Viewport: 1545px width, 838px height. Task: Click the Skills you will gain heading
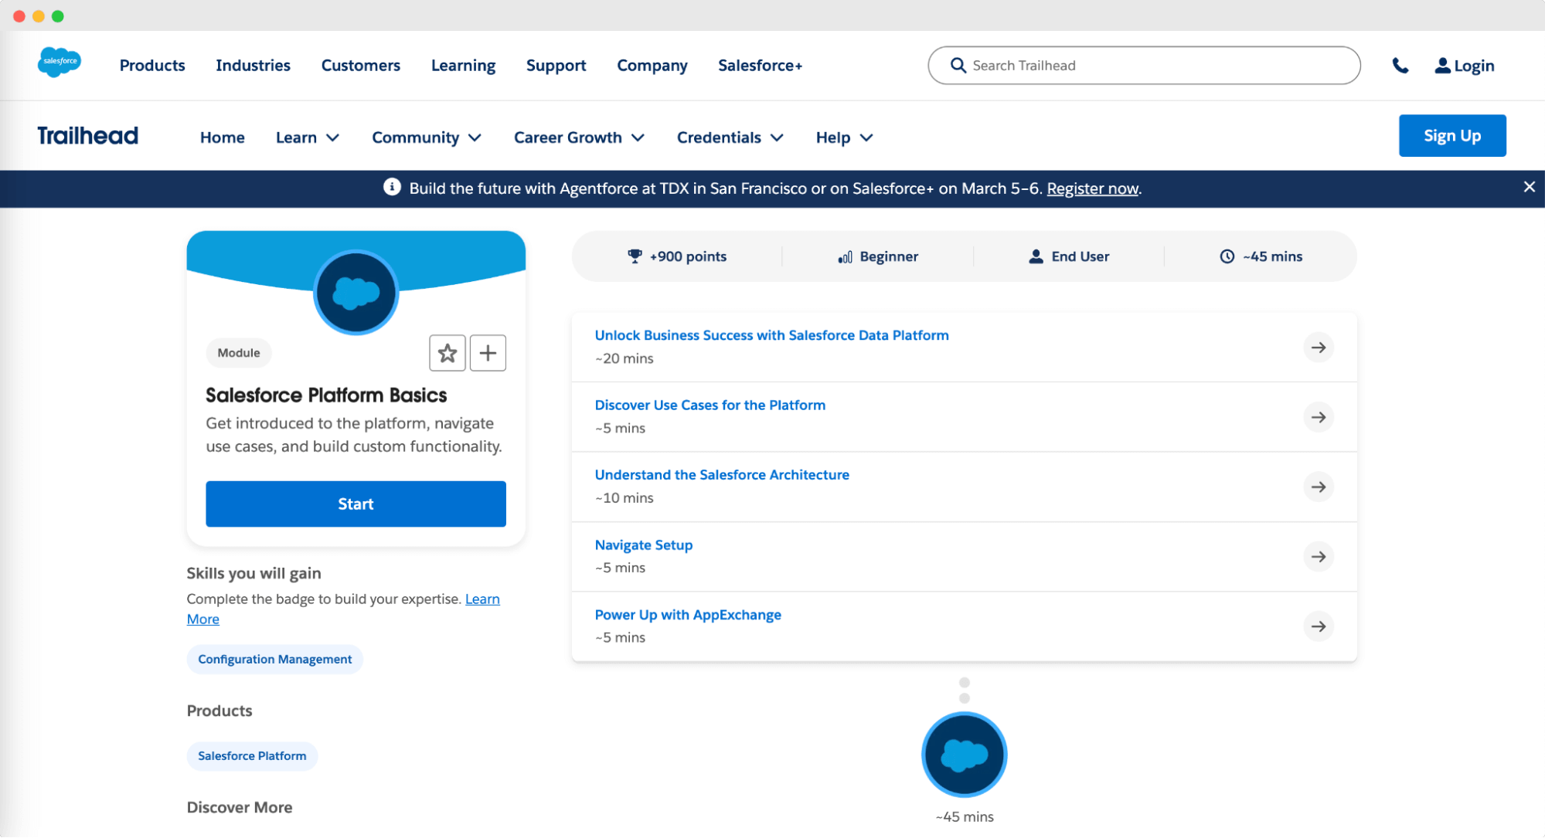(254, 573)
